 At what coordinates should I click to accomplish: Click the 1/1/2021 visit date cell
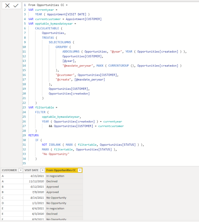(34, 203)
